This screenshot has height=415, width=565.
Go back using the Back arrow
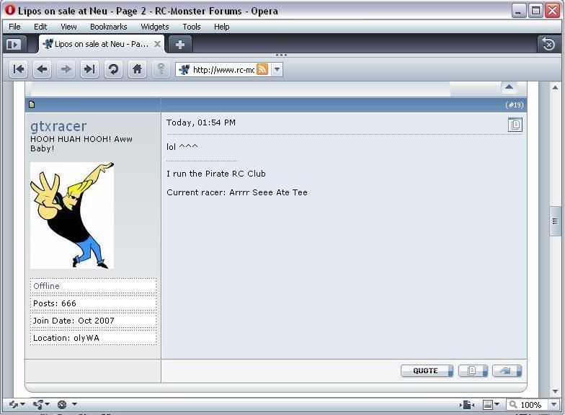point(43,69)
